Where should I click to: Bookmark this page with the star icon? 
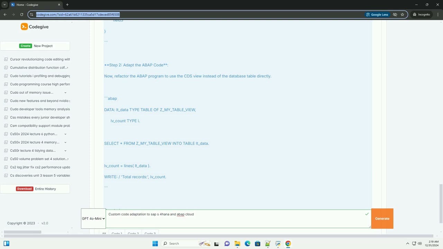[403, 15]
